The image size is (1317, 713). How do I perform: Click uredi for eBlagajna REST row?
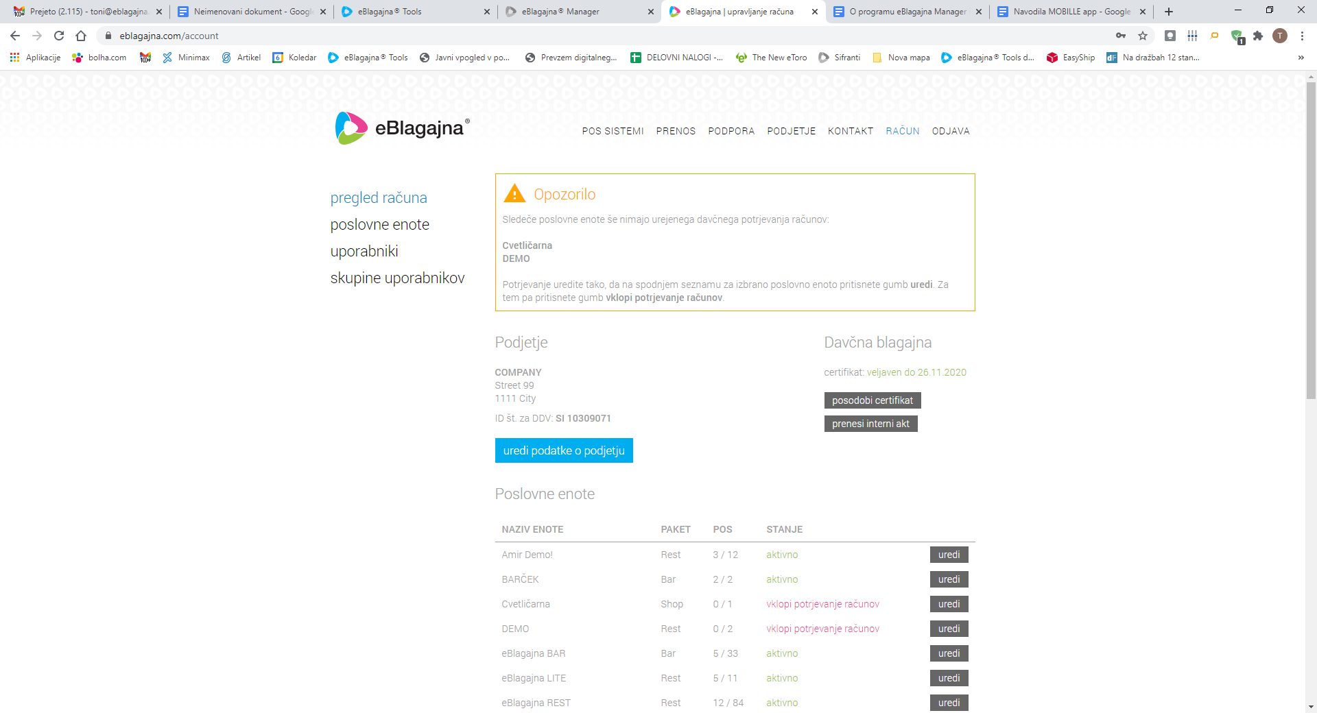[x=949, y=703]
